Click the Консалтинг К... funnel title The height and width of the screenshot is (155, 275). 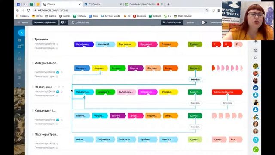point(45,111)
